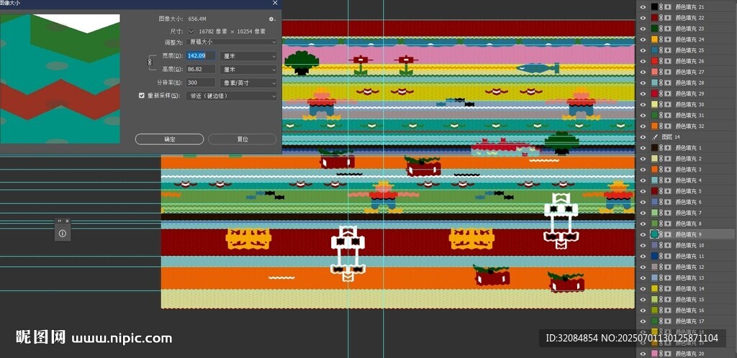
Task: Open the 尺寸 dimensions unit dropdown arrow
Action: point(191,32)
